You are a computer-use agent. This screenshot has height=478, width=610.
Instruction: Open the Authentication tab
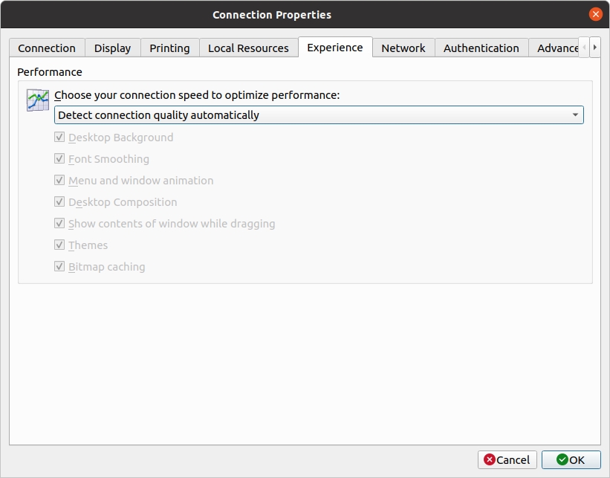[481, 48]
